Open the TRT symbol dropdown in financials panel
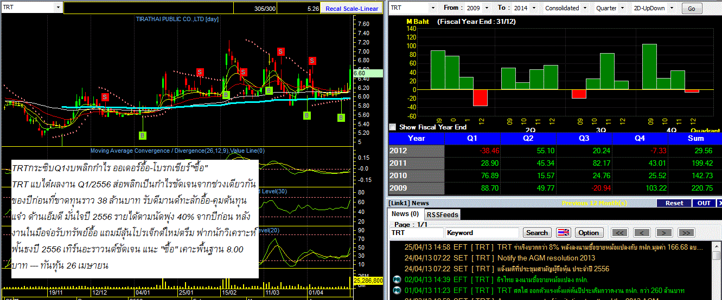Screen dimensions: 722x300 tap(433, 8)
